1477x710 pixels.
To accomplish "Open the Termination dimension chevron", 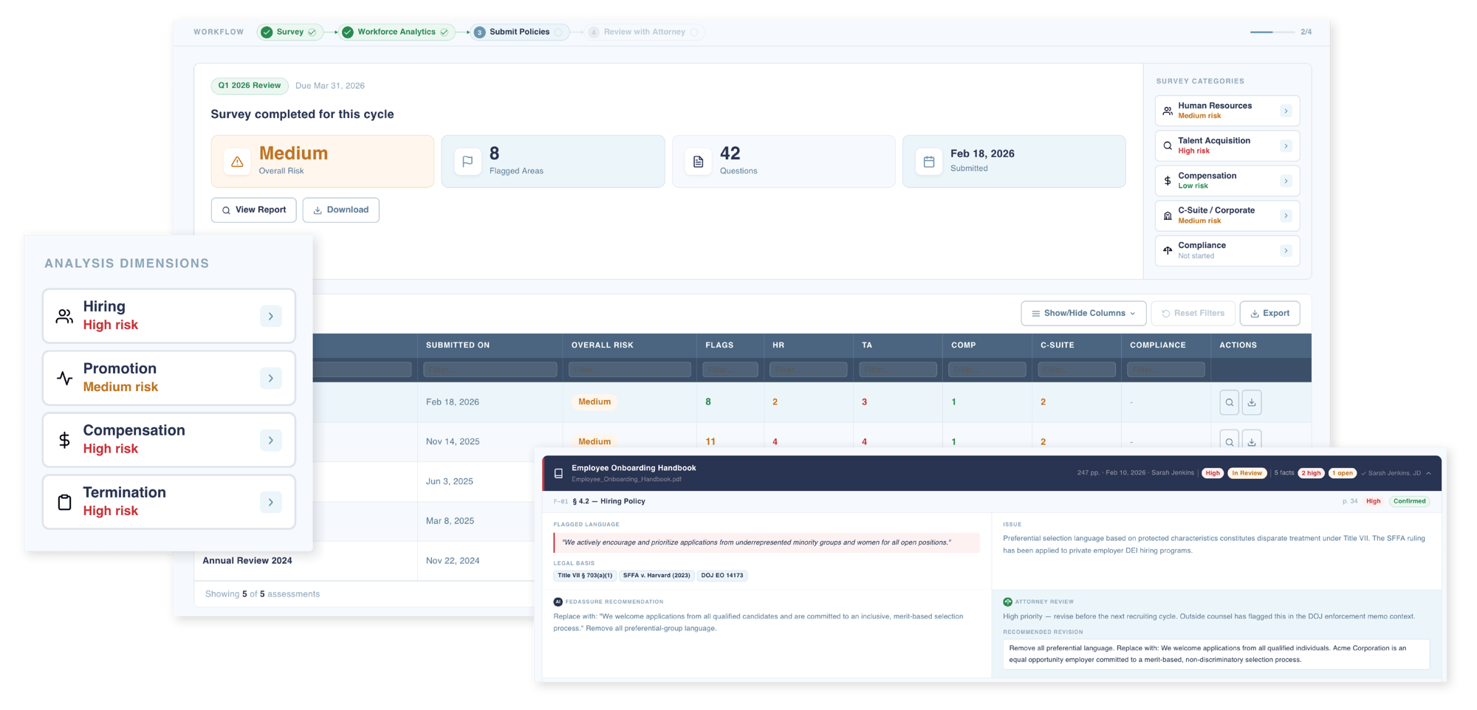I will click(x=271, y=502).
